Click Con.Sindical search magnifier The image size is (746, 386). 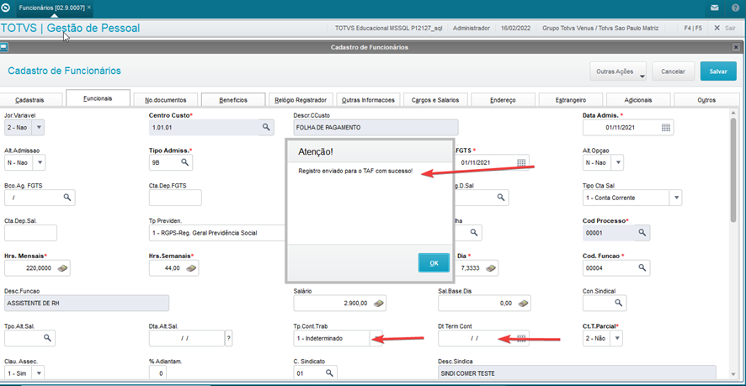point(619,303)
